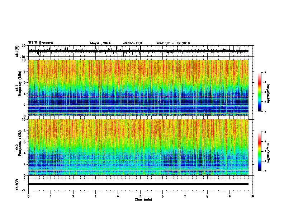This screenshot has height=220, width=284.
Task: Click the "ch.3(V)" axis label
Action: click(17, 184)
